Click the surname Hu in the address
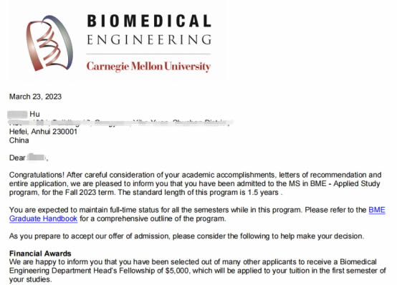The height and width of the screenshot is (285, 397). tap(34, 114)
